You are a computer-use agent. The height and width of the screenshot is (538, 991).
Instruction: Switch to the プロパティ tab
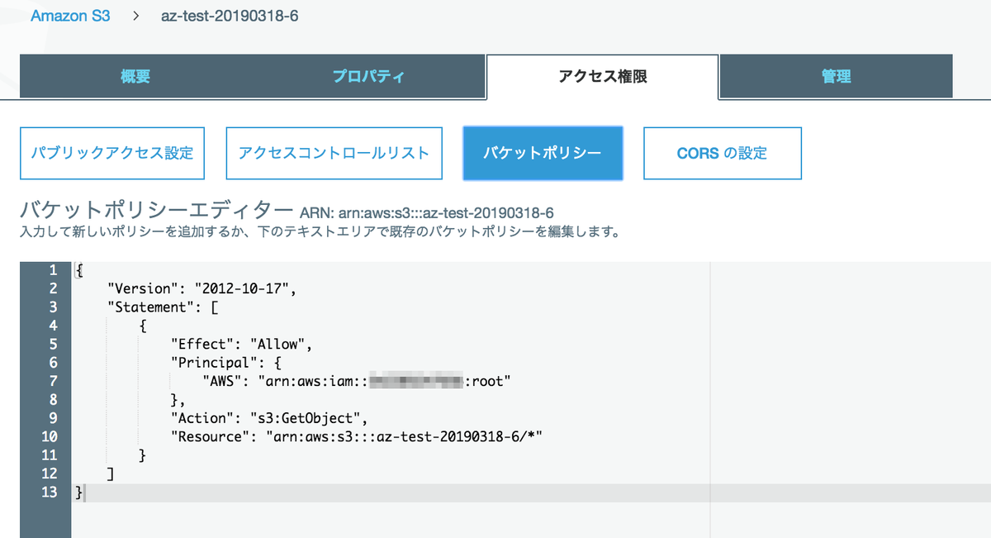(368, 77)
